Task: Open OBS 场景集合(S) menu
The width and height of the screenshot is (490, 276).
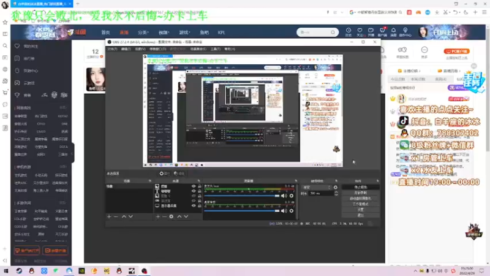Action: [x=198, y=49]
